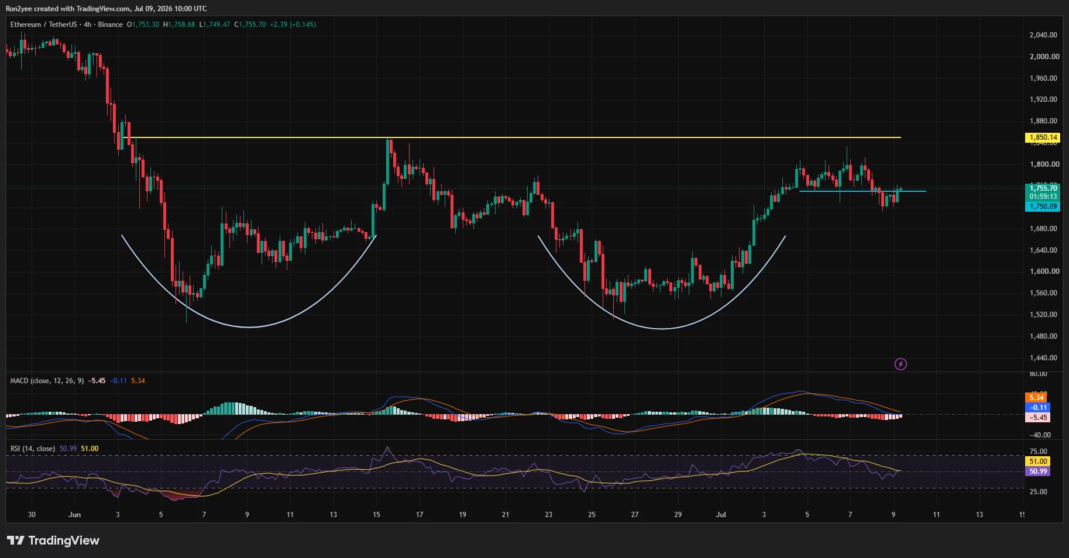Click the purple 50.99 RSI axis label
Screen dimensions: 1069x558
[1038, 471]
